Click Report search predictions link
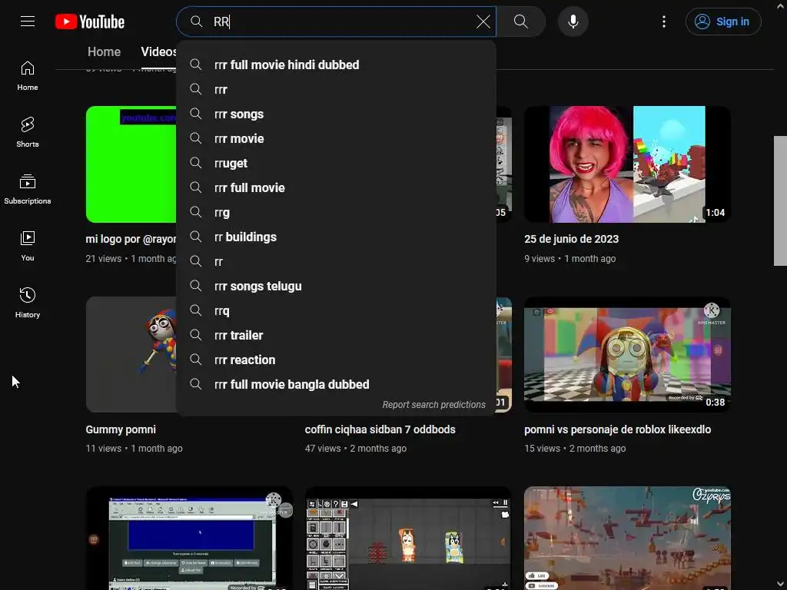The image size is (787, 590). [x=433, y=404]
